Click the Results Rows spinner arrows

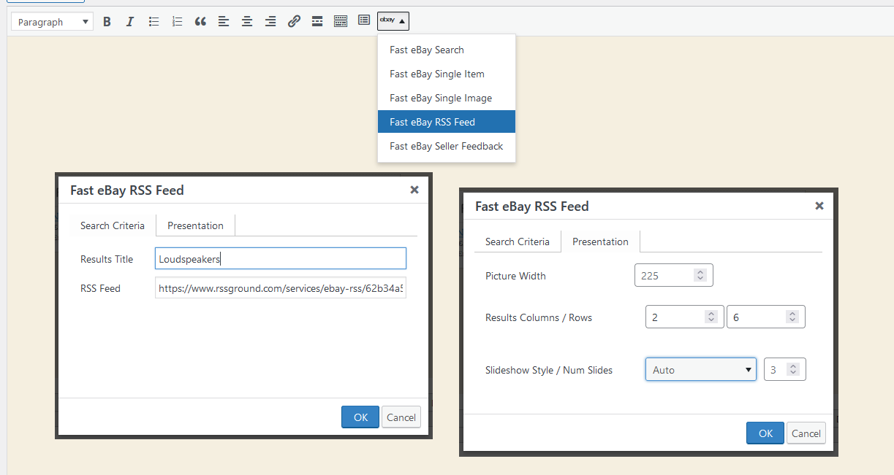(x=793, y=317)
